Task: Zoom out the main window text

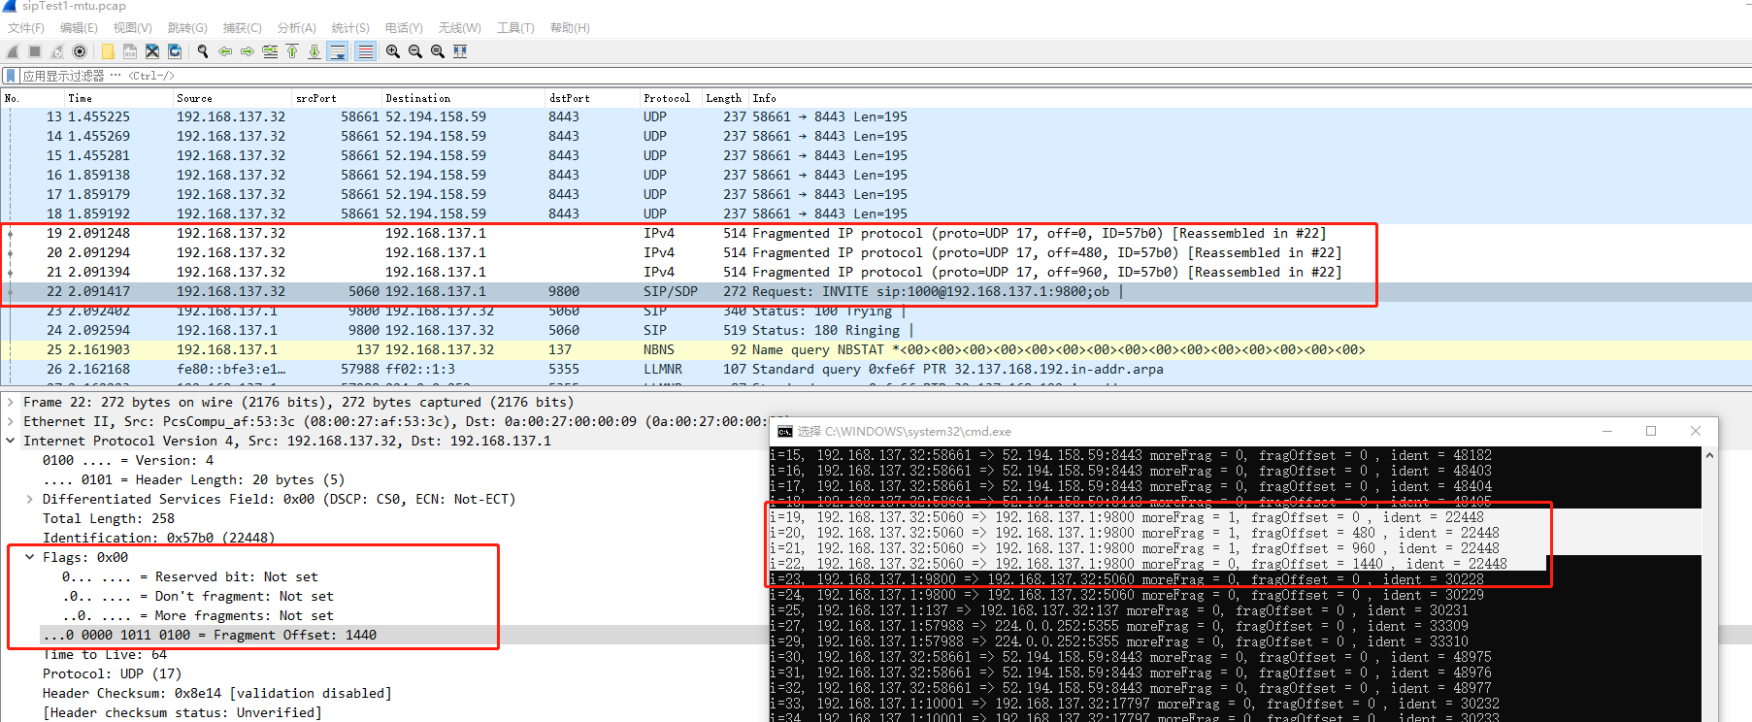Action: click(415, 51)
